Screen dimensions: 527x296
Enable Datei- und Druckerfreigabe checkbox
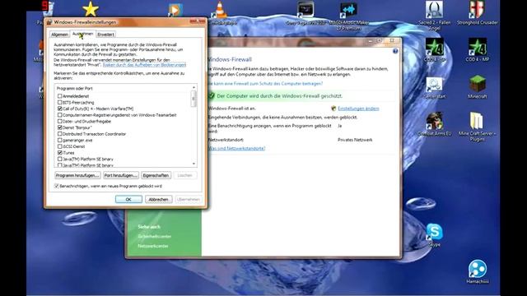click(60, 121)
